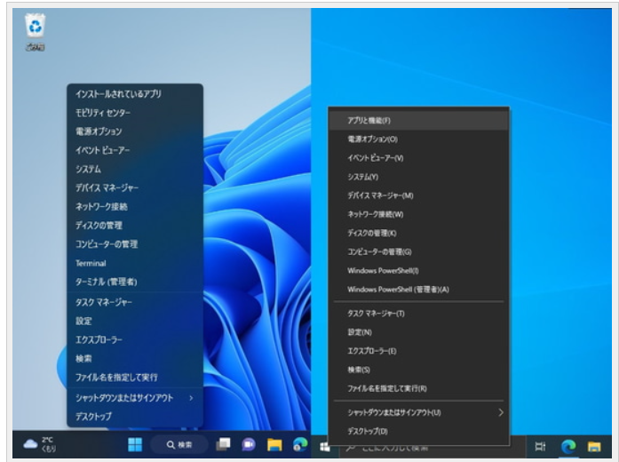Expand シャットダウンまたはサインアウト in left menu

[x=135, y=398]
